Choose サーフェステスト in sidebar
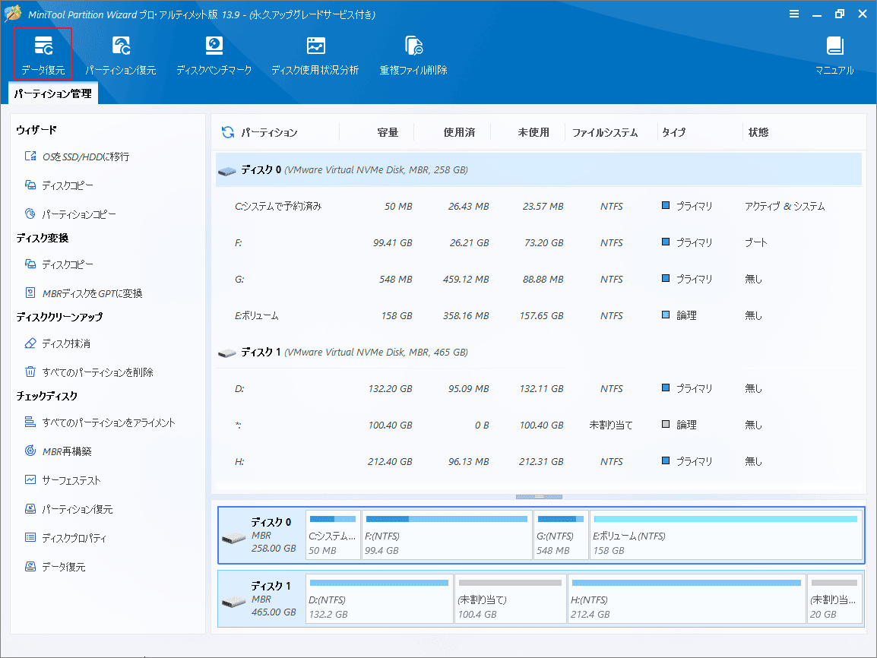The width and height of the screenshot is (877, 658). 62,480
